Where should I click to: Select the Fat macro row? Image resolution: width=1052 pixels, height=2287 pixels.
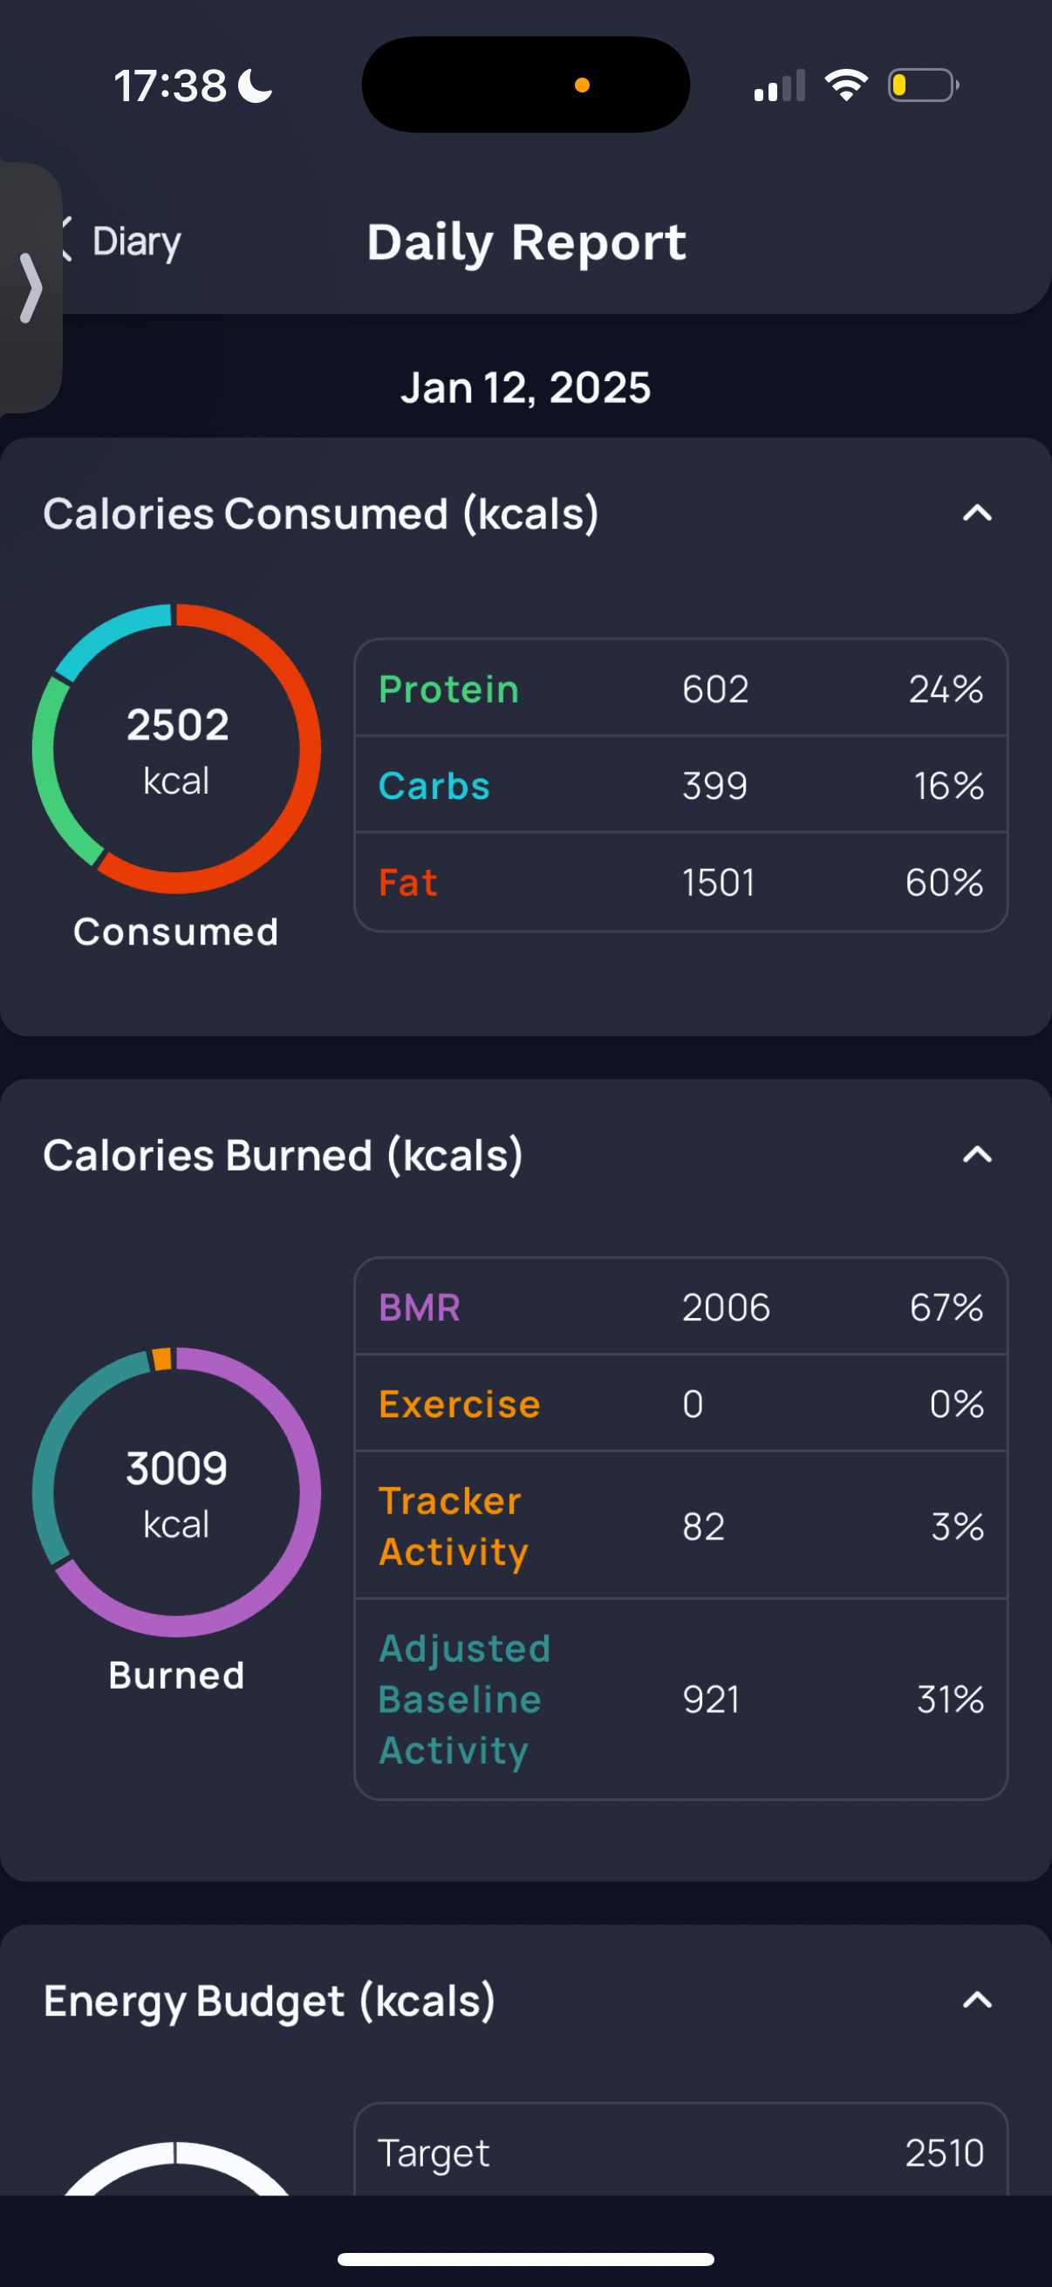[x=680, y=883]
